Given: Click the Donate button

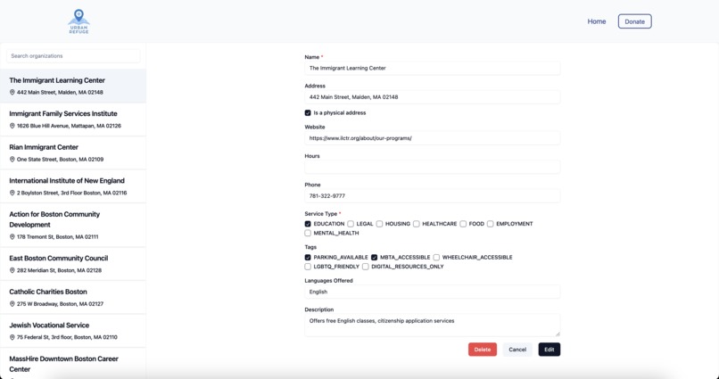Looking at the screenshot, I should point(634,21).
